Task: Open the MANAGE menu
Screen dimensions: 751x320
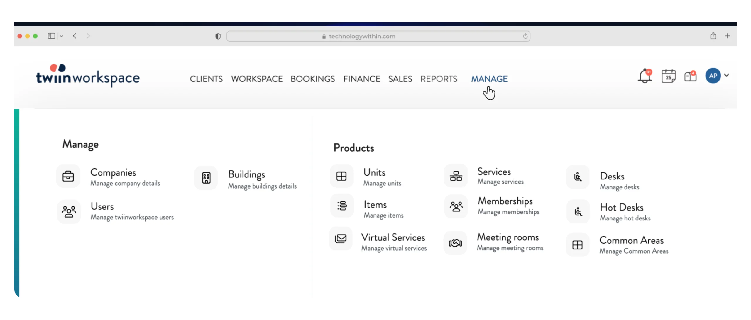Action: click(x=489, y=79)
